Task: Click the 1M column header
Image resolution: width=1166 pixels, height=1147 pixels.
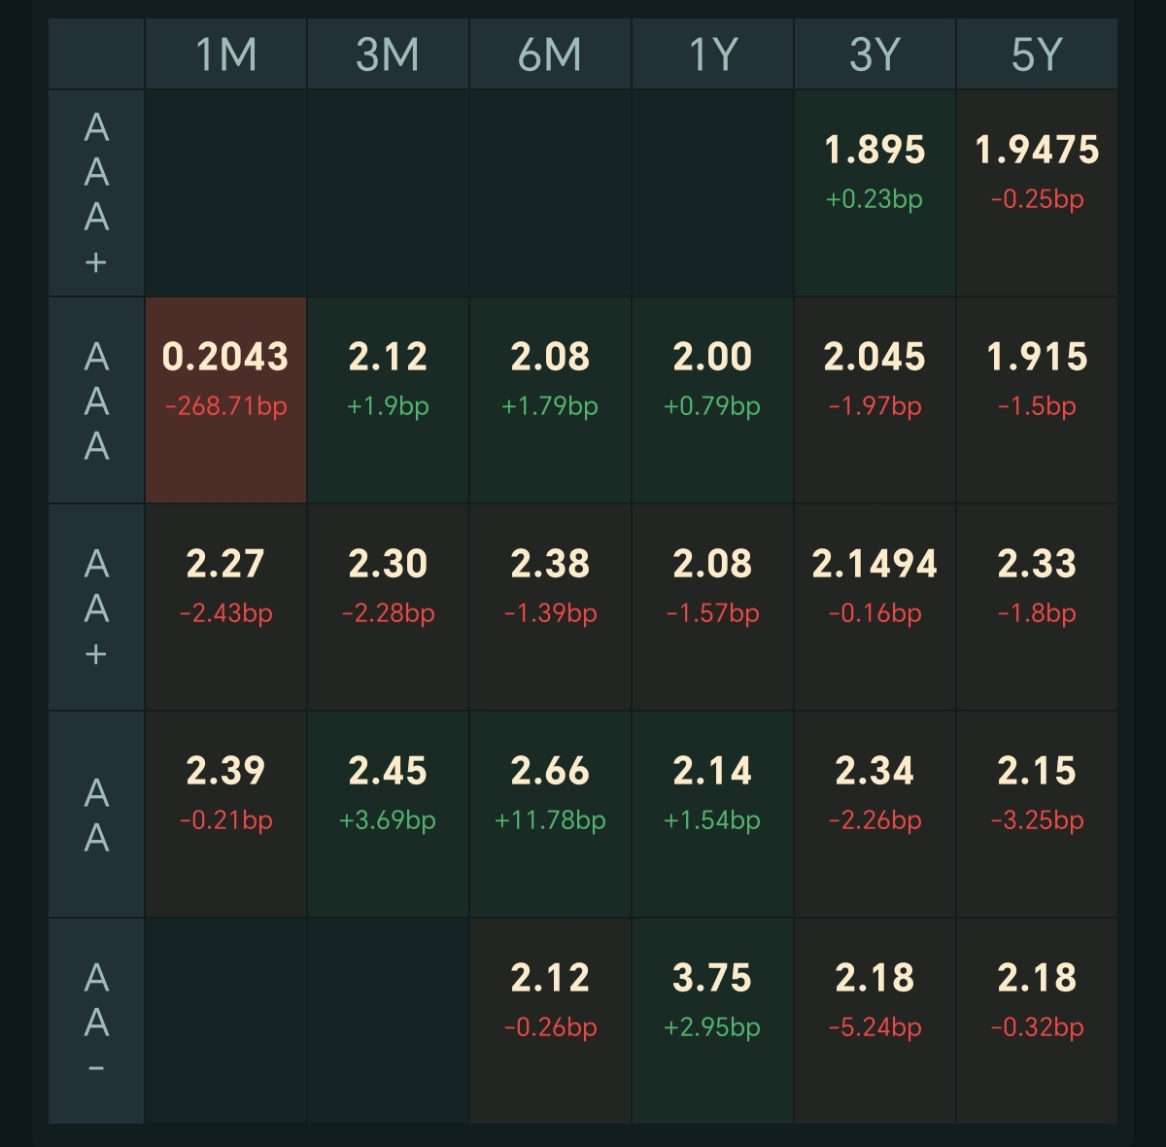Action: coord(225,54)
